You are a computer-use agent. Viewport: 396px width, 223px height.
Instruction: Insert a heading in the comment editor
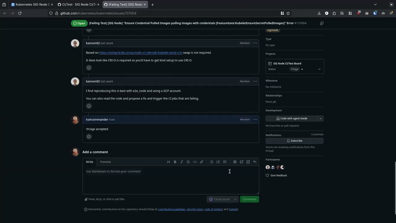pos(168,162)
